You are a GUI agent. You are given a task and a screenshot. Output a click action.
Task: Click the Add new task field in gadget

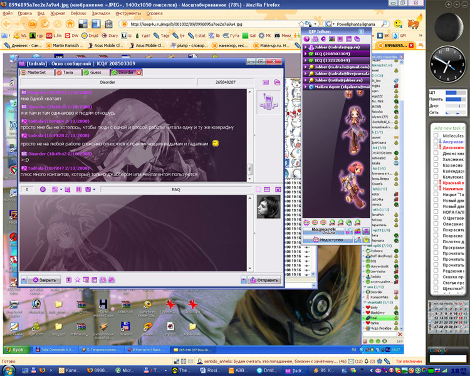tap(449, 128)
